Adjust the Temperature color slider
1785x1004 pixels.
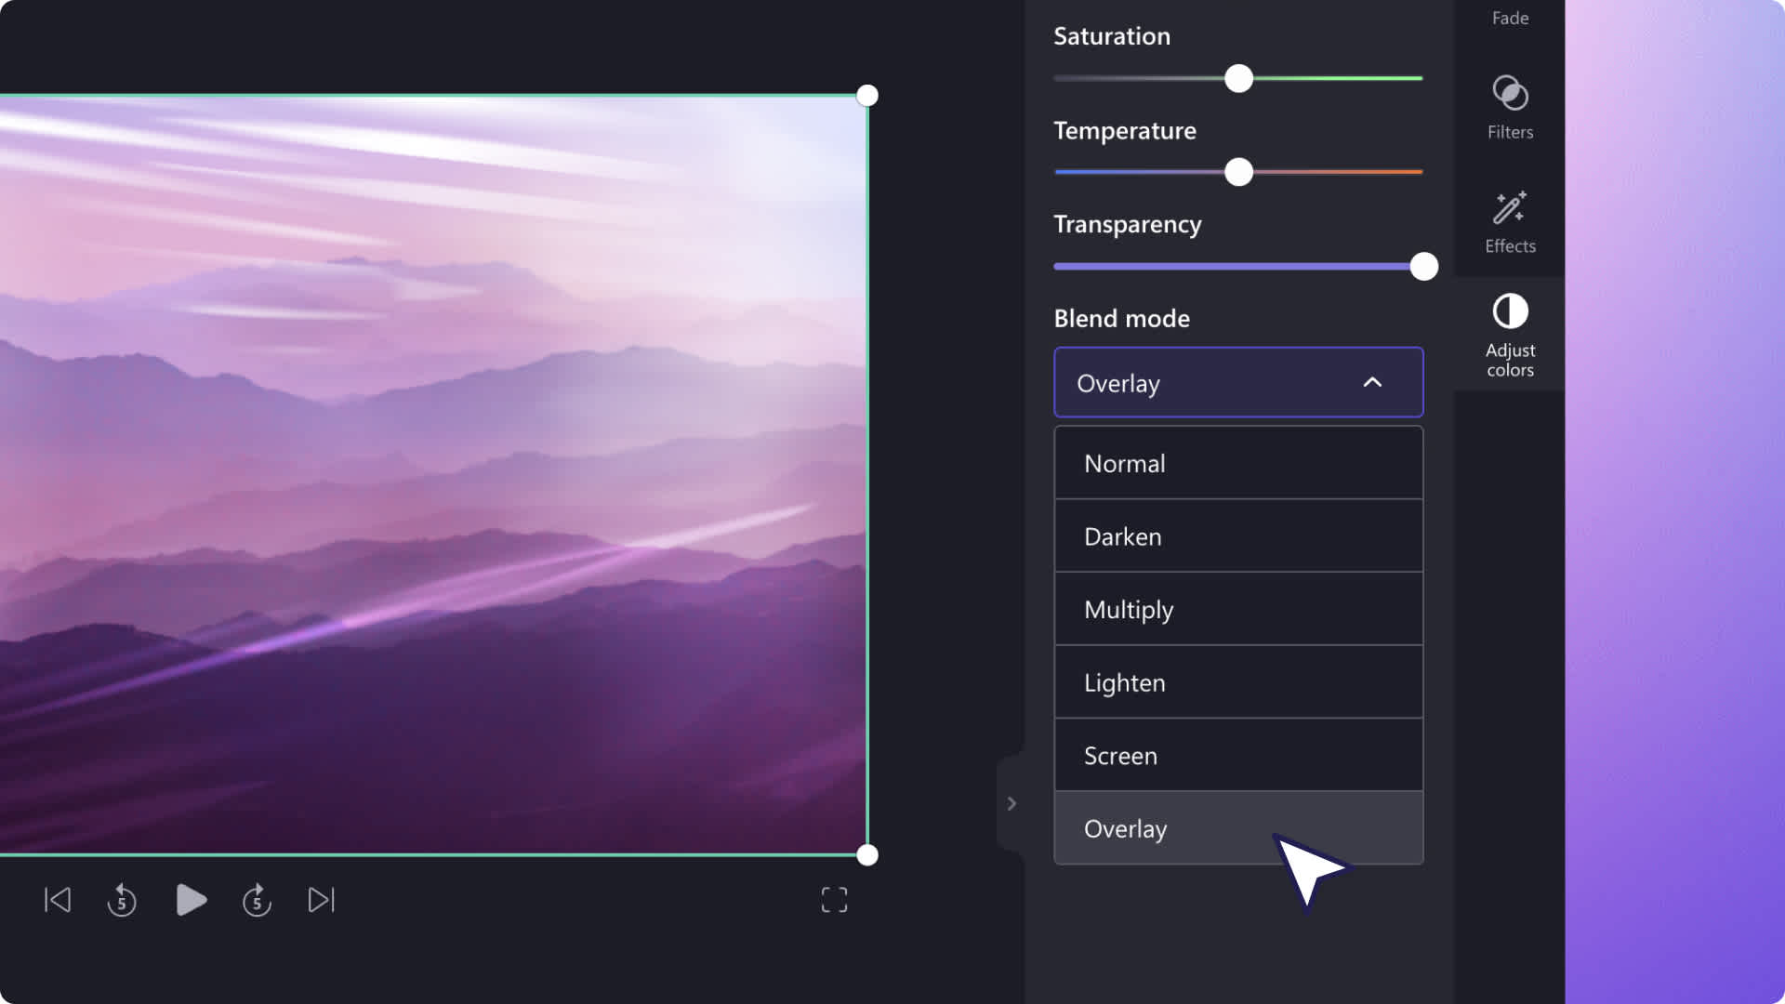(x=1237, y=173)
